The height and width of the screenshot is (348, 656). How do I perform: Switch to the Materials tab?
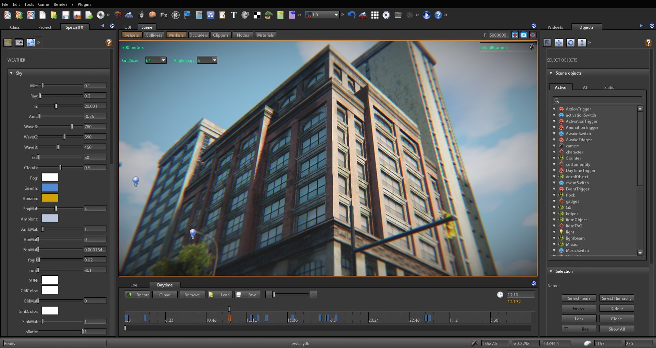click(x=265, y=35)
